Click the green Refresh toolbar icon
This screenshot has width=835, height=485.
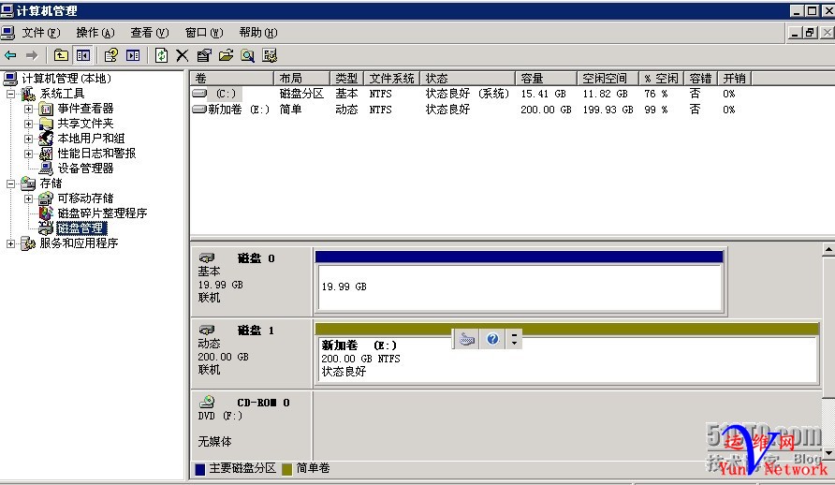click(x=161, y=55)
